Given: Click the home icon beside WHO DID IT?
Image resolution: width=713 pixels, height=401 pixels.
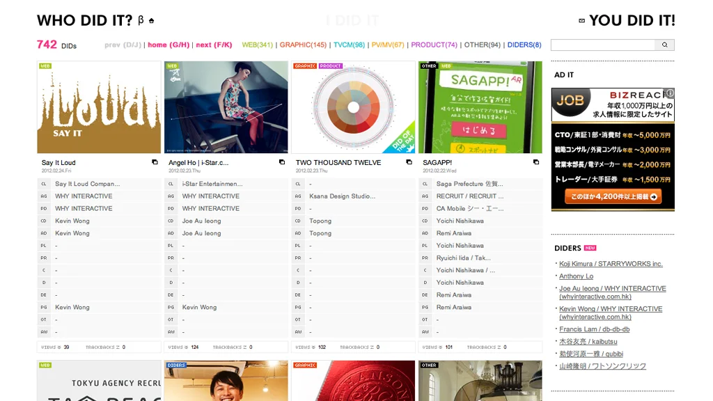Looking at the screenshot, I should coord(151,20).
